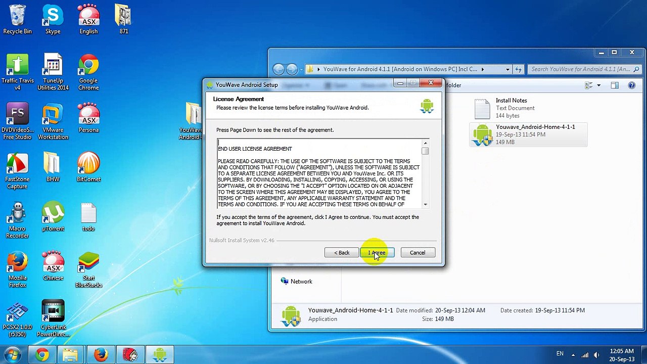Open the Chinese ASX desktop icon
Viewport: 647px width, 364px height.
[x=53, y=266]
